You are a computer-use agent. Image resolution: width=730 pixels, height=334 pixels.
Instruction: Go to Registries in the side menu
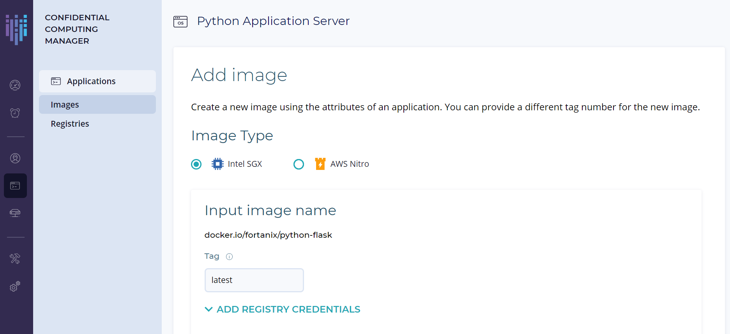click(x=70, y=124)
